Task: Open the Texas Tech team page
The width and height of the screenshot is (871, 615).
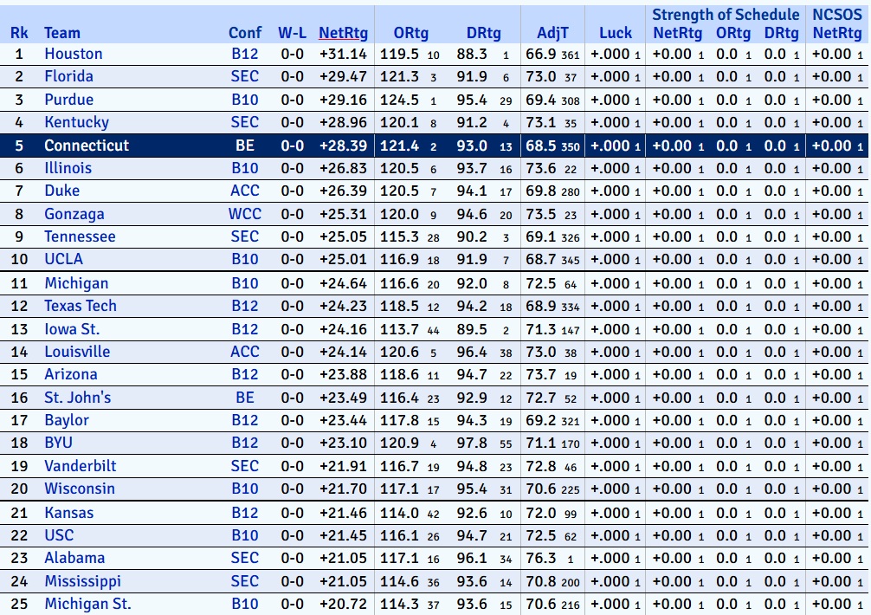Action: tap(80, 306)
